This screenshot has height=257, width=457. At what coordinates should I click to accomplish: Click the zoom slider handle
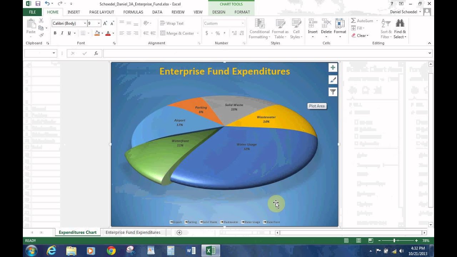tap(394, 241)
